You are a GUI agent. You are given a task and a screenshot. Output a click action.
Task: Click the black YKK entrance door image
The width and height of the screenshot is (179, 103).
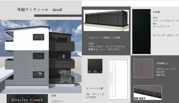pyautogui.click(x=142, y=32)
